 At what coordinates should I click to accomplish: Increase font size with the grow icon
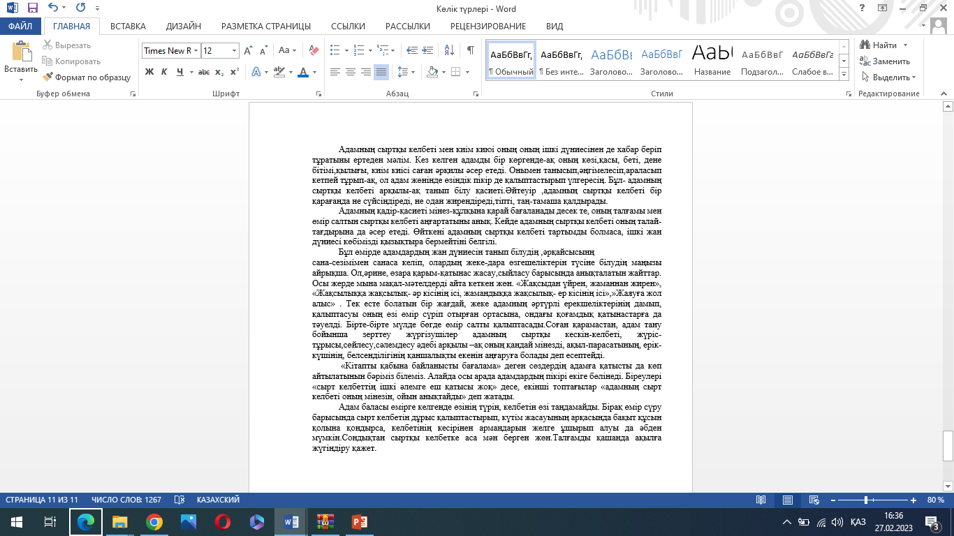(248, 50)
